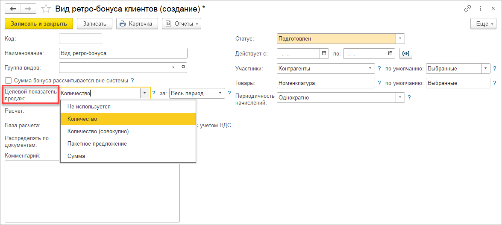Click the 'Записать' button
The image size is (502, 225).
pos(94,24)
